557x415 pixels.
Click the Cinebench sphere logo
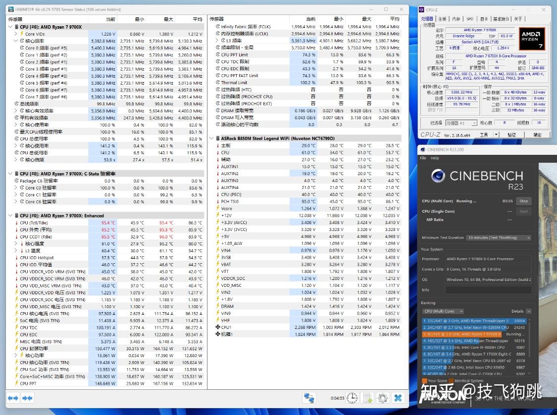pos(438,176)
